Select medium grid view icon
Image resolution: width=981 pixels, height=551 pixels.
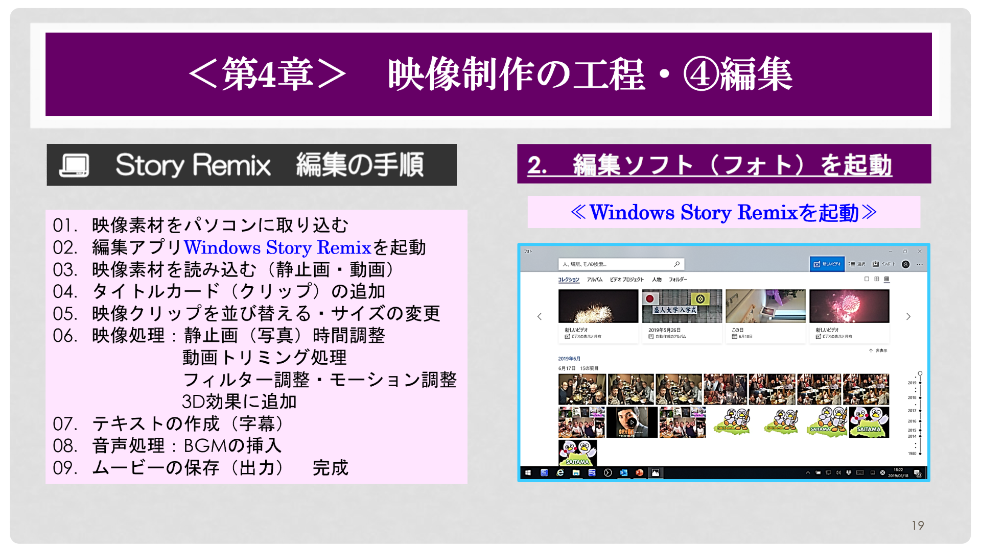877,279
